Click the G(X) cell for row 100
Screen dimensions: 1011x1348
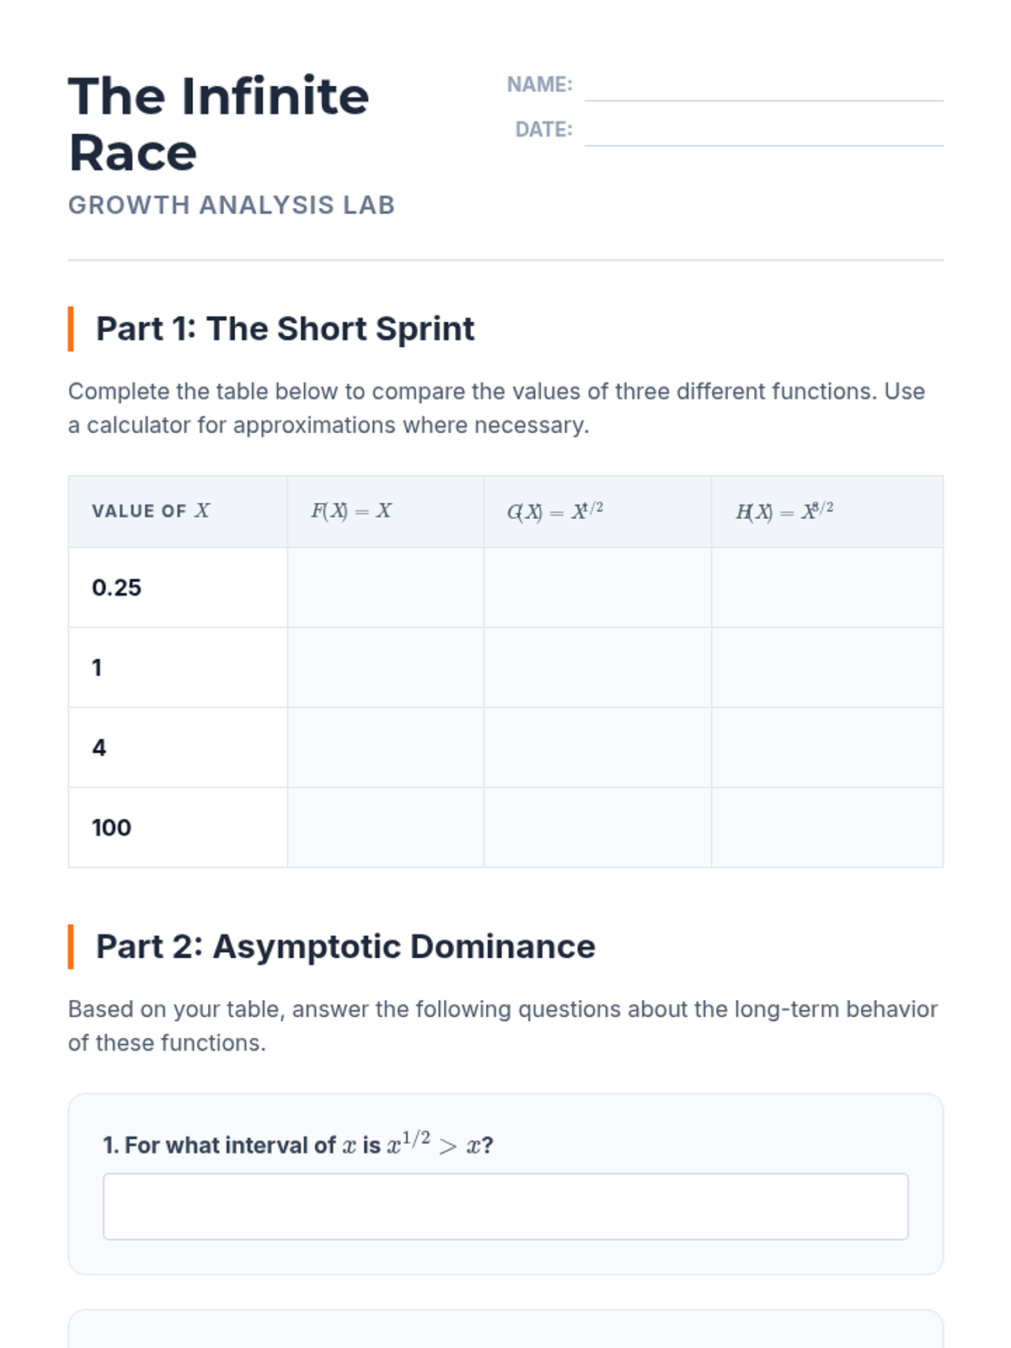coord(597,827)
